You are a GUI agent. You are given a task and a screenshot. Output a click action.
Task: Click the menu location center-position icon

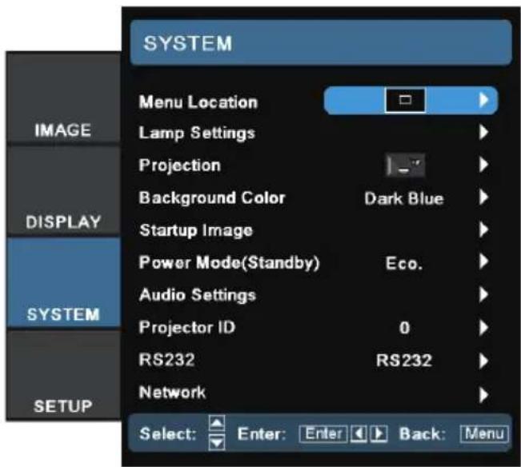[x=405, y=100]
